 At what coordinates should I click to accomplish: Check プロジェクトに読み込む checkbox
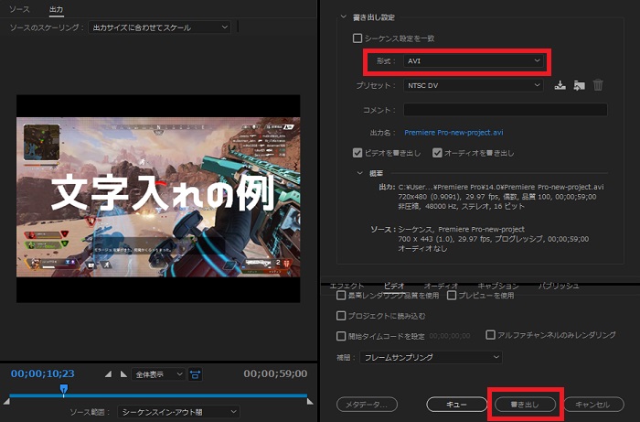(x=341, y=316)
